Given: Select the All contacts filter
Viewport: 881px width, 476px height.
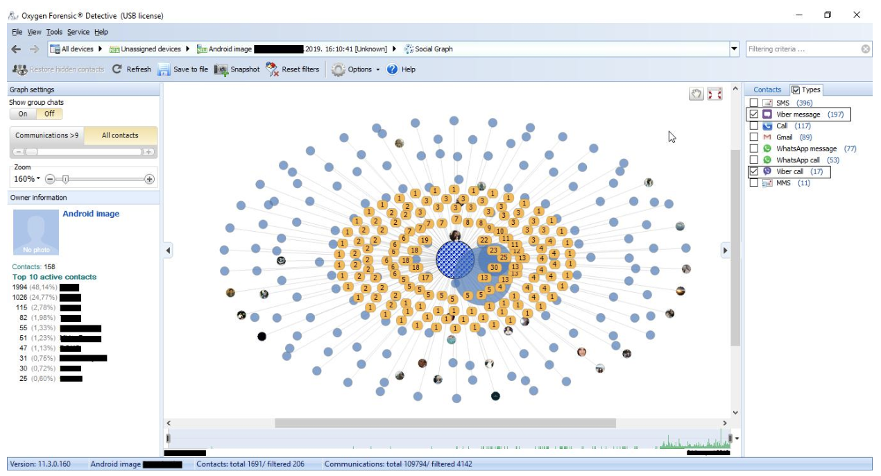Looking at the screenshot, I should tap(120, 135).
